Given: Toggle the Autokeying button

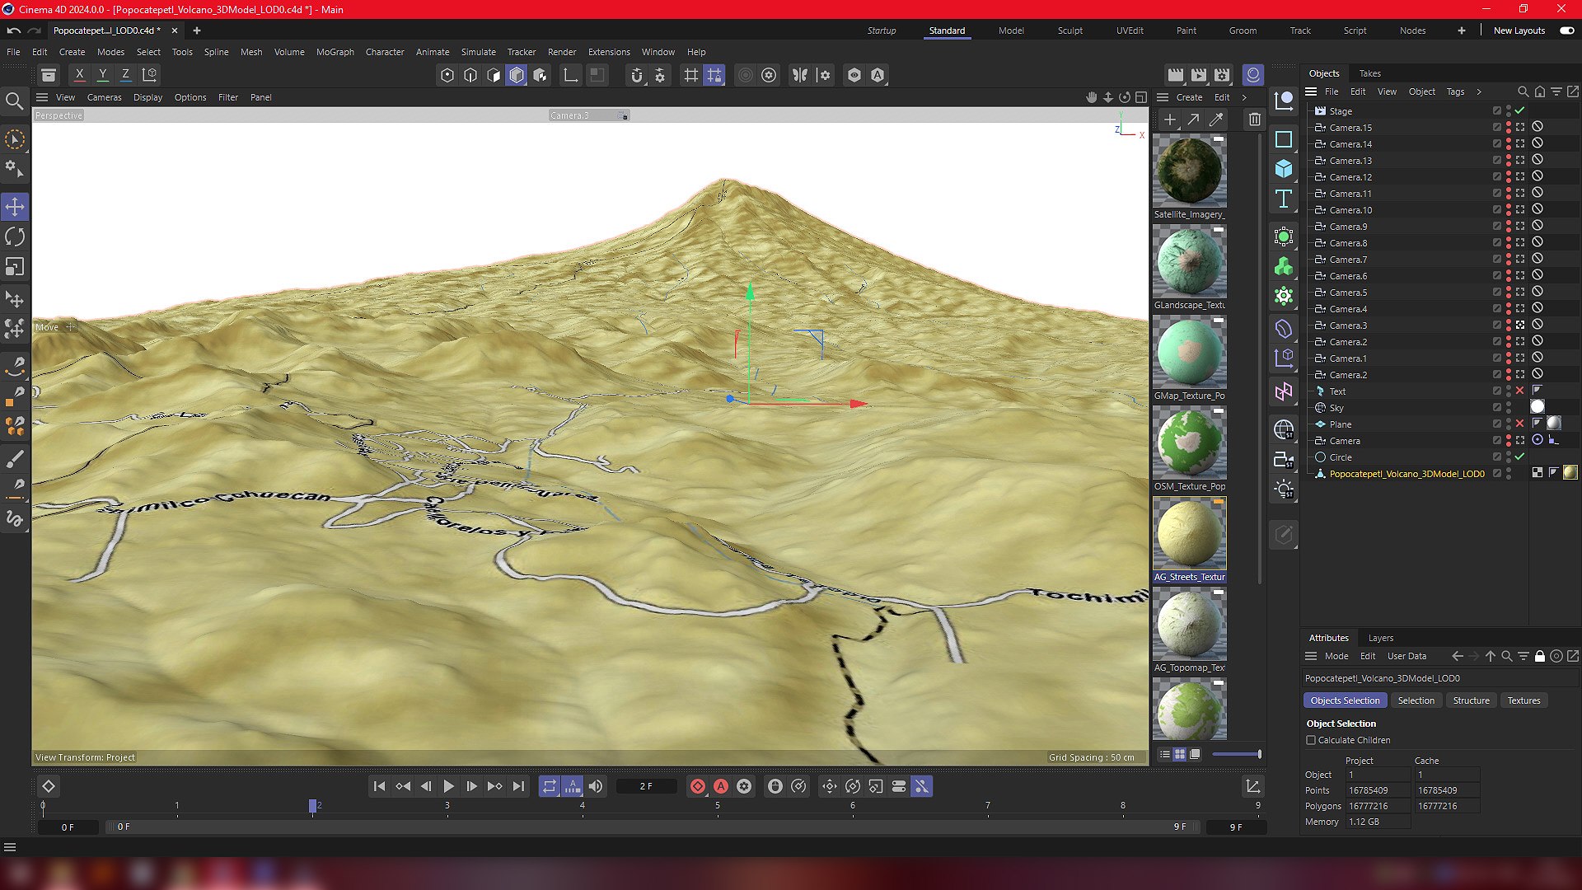Looking at the screenshot, I should point(721,787).
